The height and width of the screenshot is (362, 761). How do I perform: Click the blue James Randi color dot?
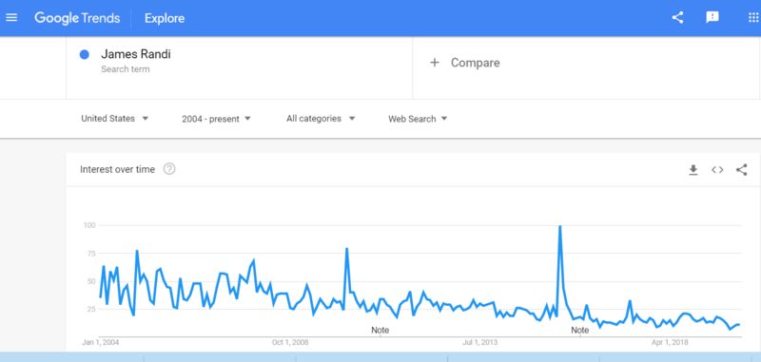pos(85,55)
